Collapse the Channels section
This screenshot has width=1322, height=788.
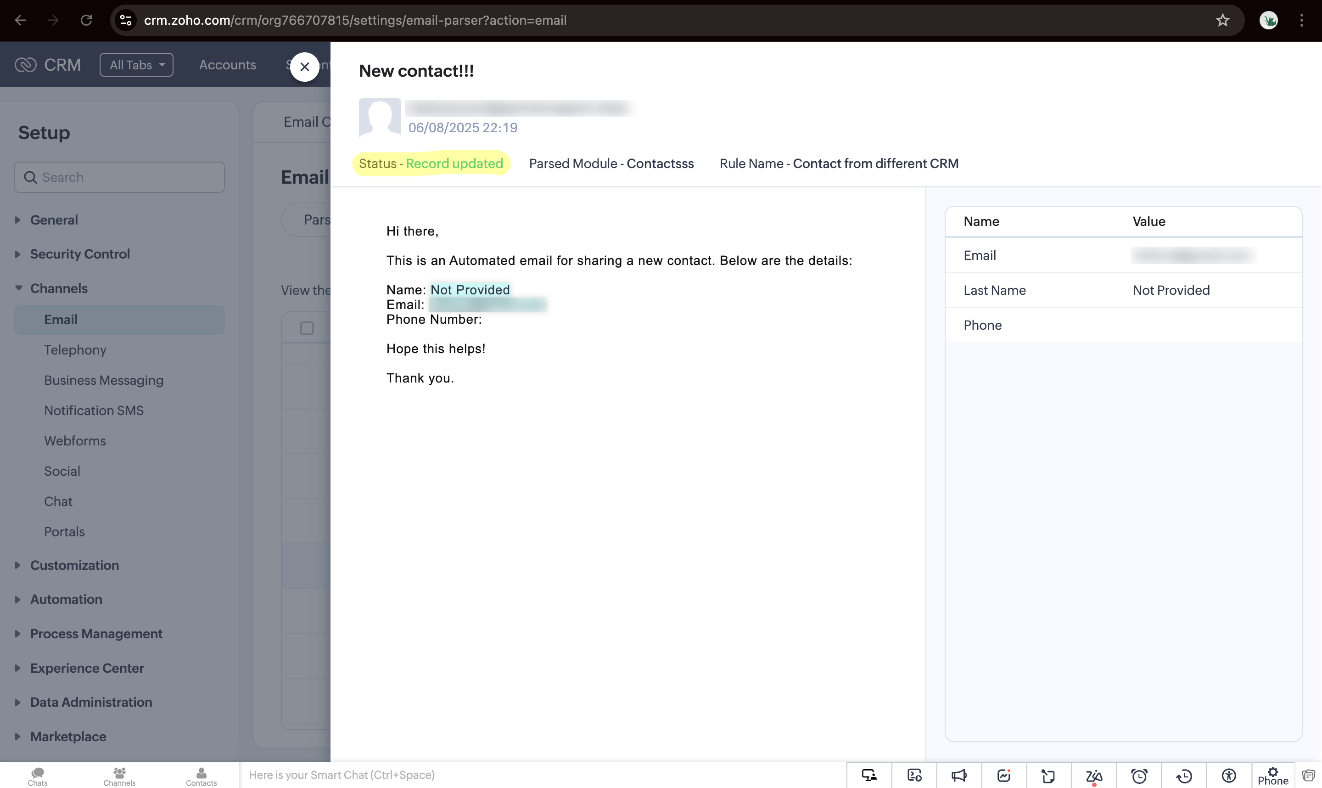click(x=58, y=288)
